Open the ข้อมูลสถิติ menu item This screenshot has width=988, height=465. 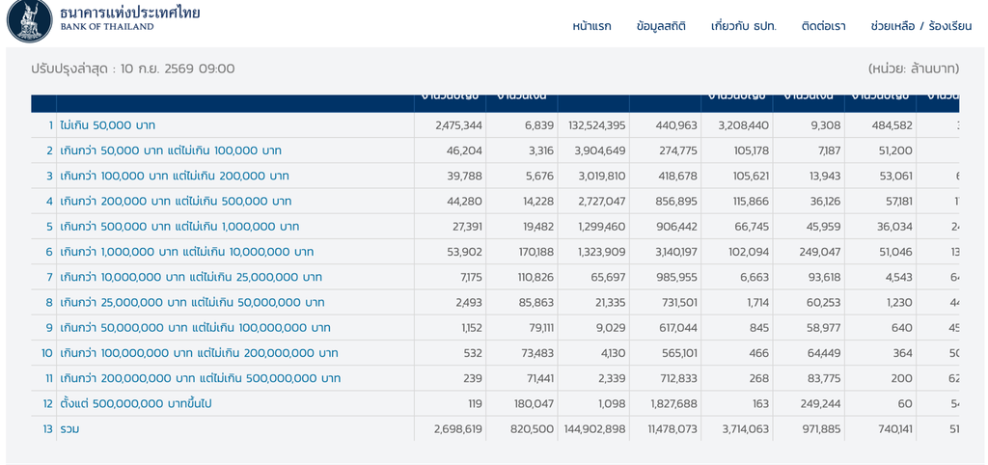(661, 26)
